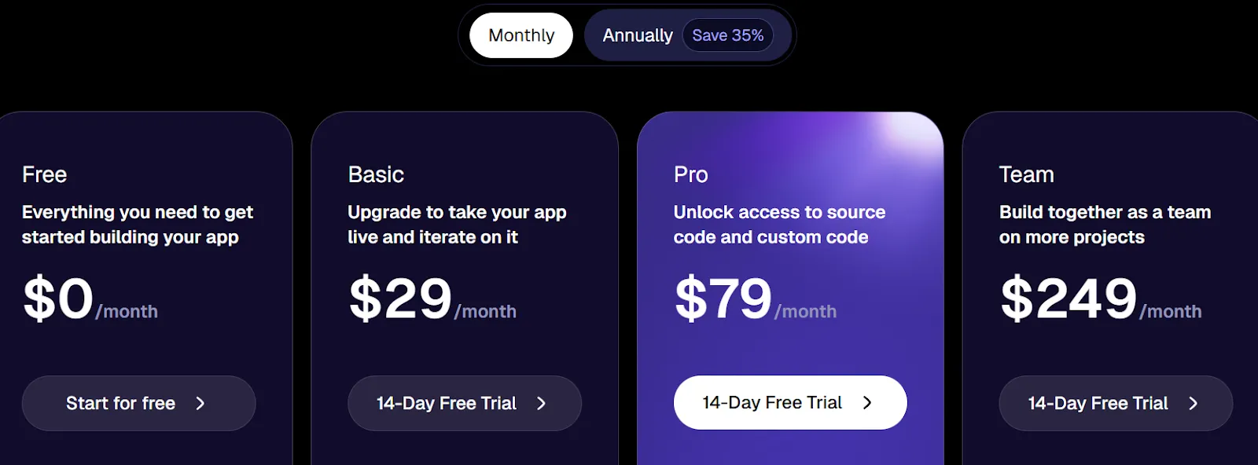Image resolution: width=1258 pixels, height=465 pixels.
Task: Click the Save 35% badge
Action: [727, 35]
